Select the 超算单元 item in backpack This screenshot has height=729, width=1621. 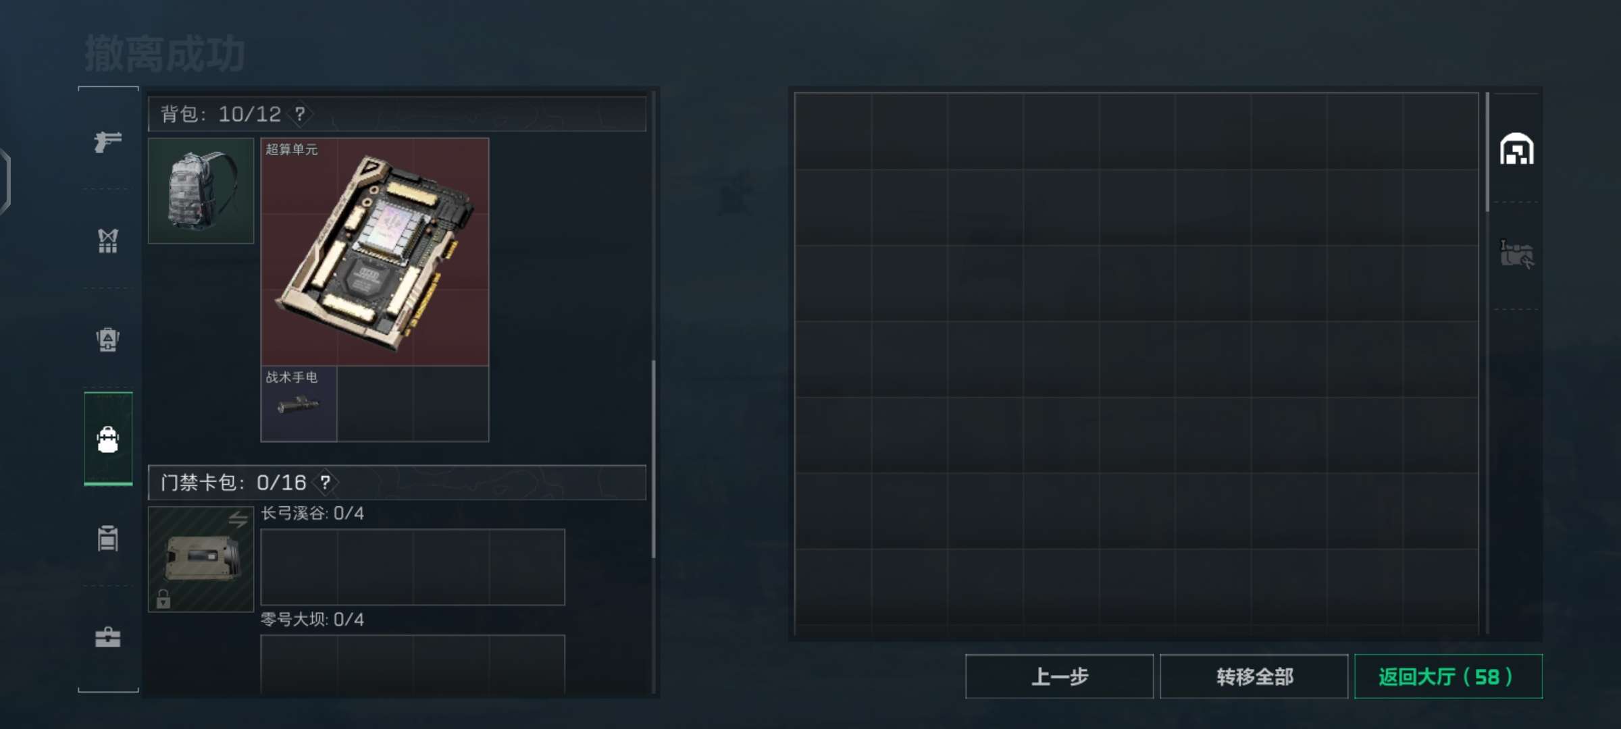[x=375, y=252]
